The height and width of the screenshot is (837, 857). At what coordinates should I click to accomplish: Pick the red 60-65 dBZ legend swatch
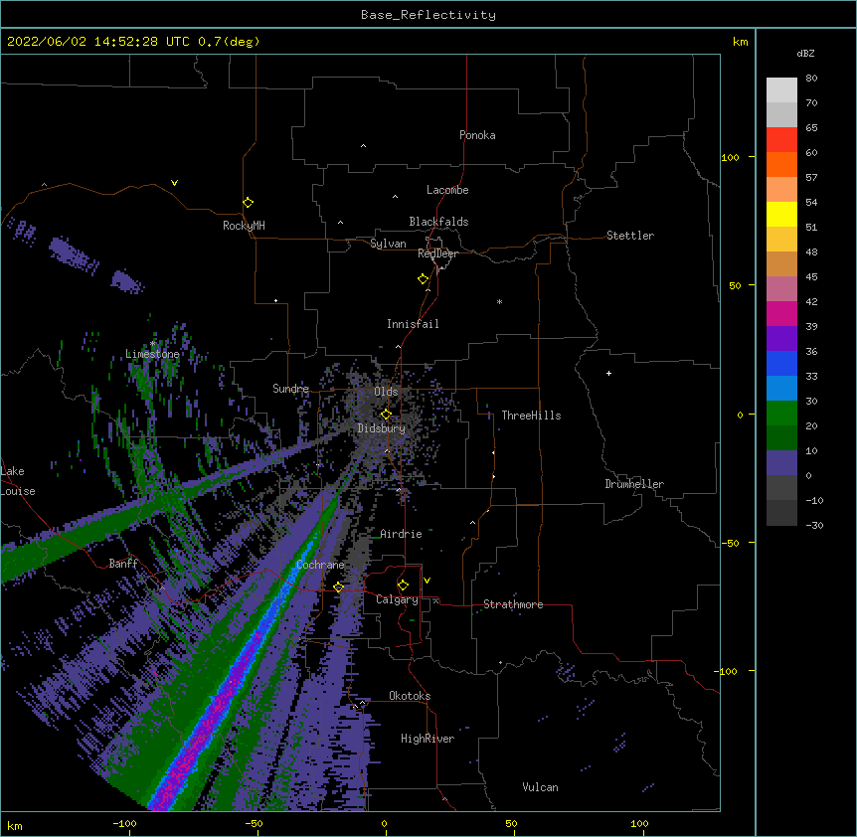781,140
